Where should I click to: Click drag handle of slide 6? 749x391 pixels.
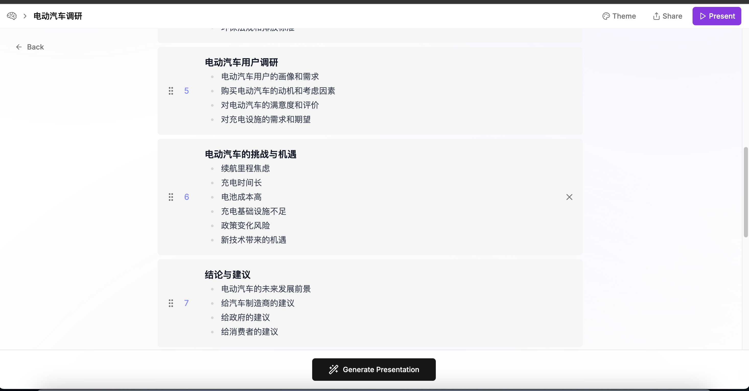click(x=171, y=197)
